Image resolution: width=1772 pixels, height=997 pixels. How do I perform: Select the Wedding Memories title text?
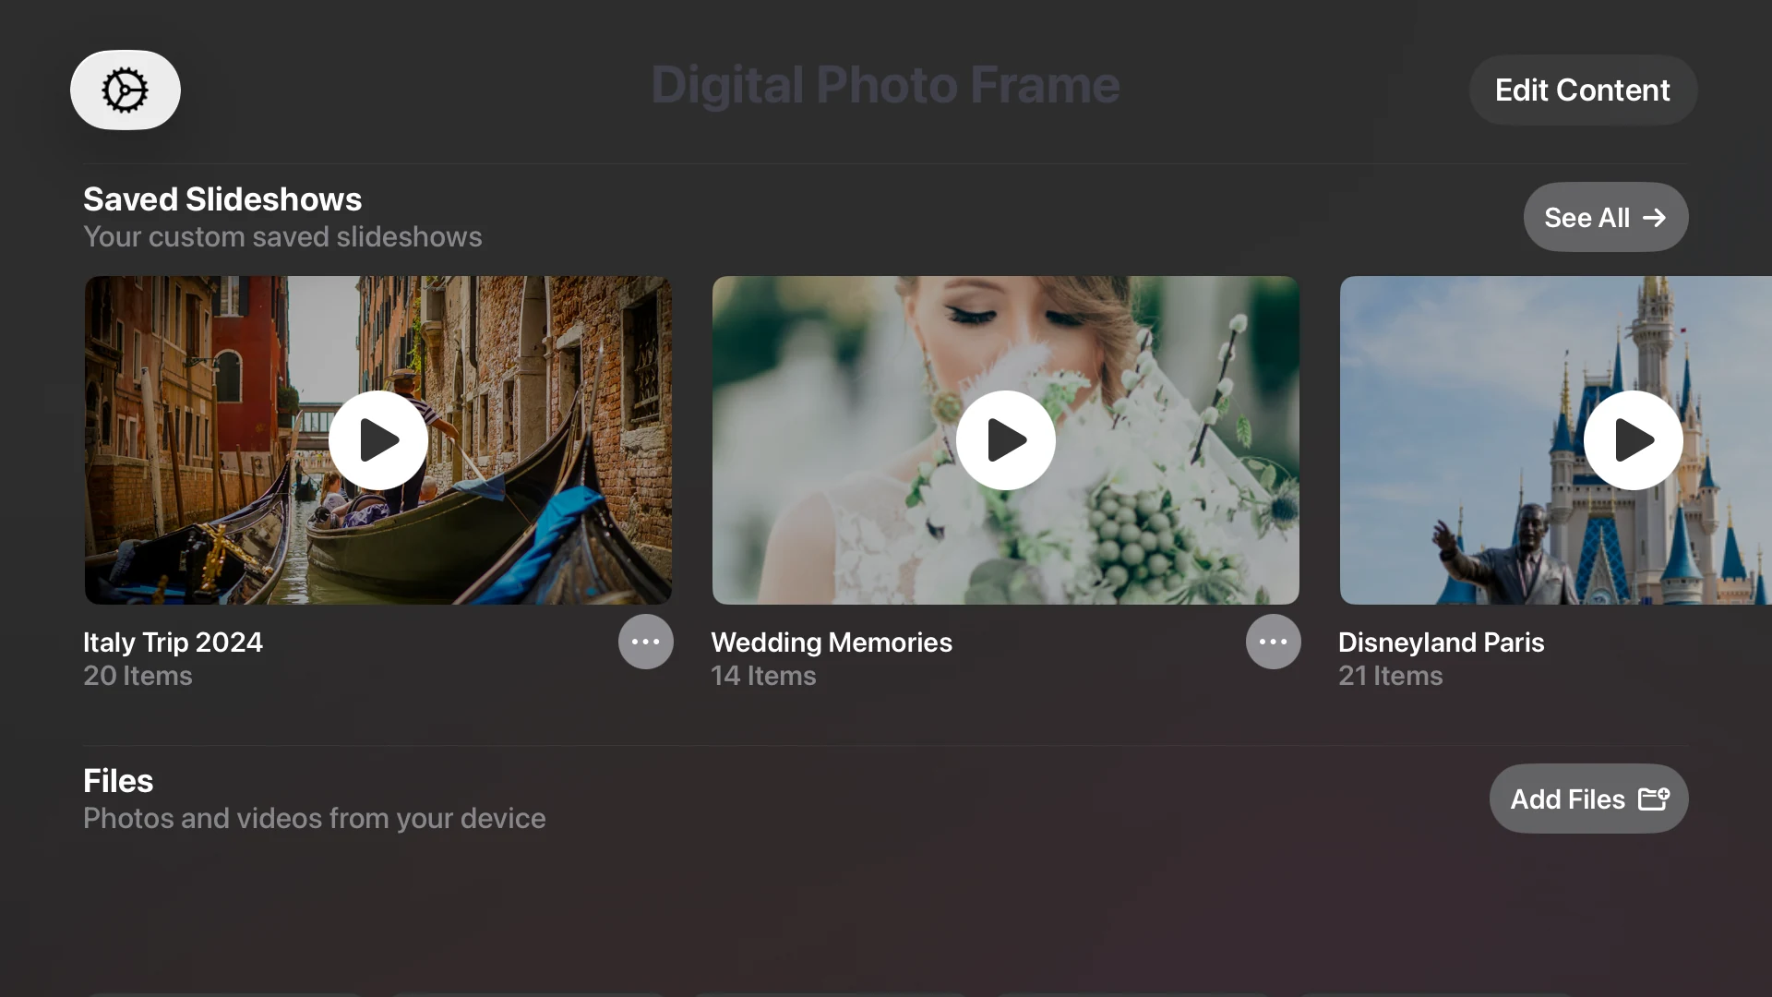(x=832, y=643)
